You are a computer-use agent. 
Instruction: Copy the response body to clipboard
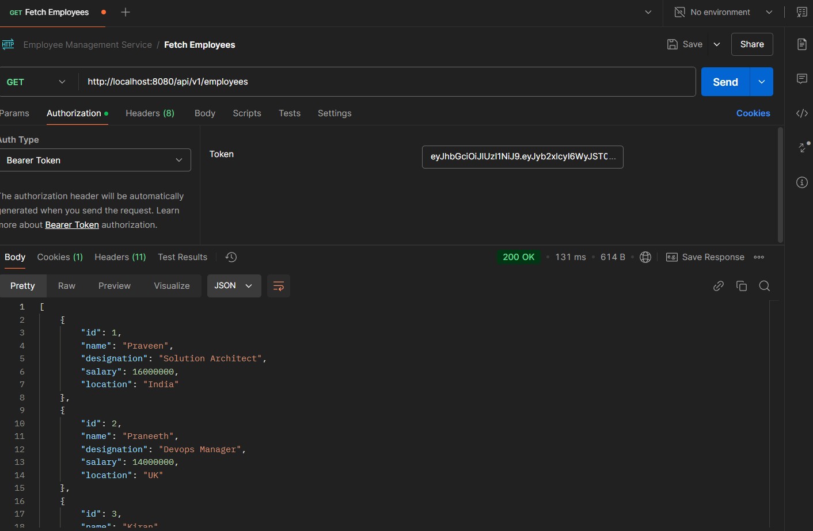coord(742,286)
